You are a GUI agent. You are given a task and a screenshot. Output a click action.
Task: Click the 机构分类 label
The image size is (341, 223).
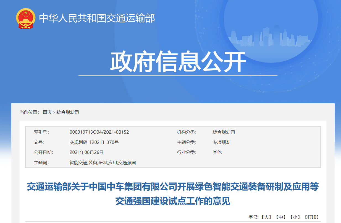[x=187, y=132]
